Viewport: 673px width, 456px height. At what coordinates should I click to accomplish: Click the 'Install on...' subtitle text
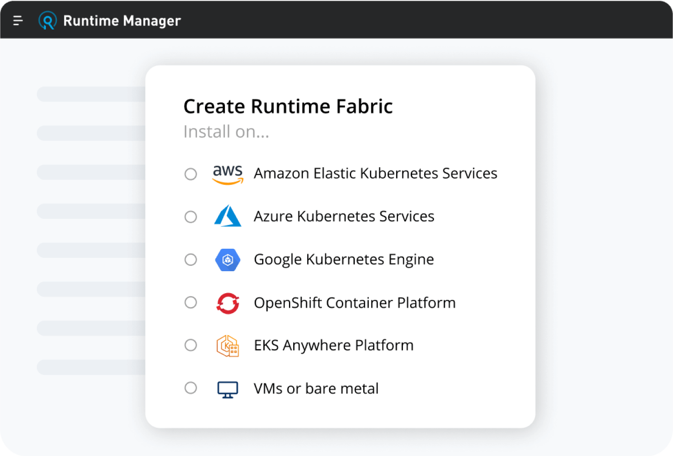point(226,132)
